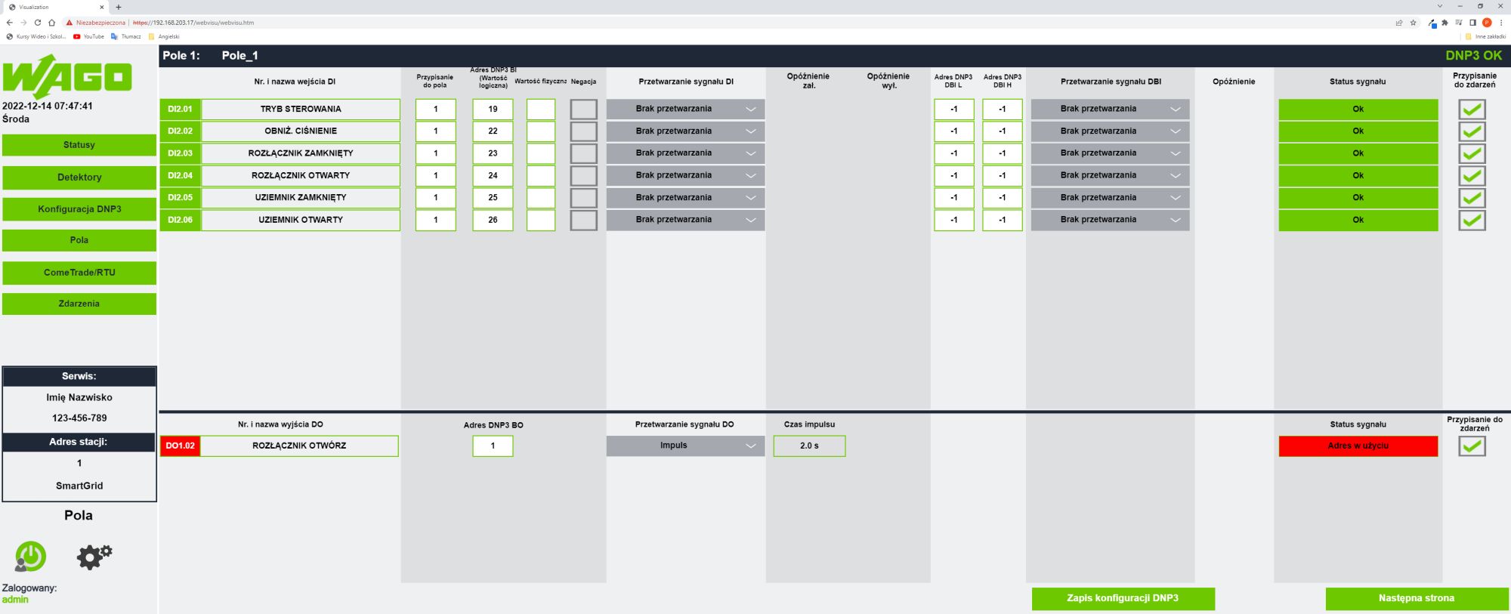Reload the page with refresh icon
Image resolution: width=1511 pixels, height=614 pixels.
pyautogui.click(x=38, y=23)
